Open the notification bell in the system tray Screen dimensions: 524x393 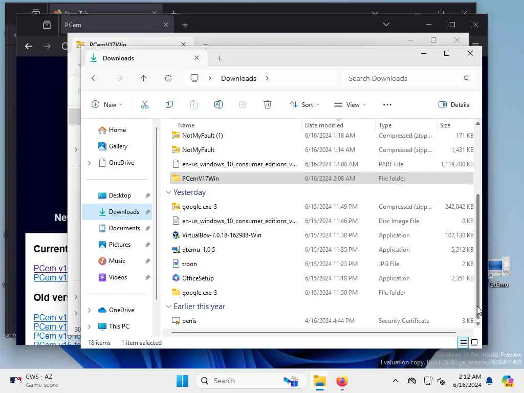coord(489,381)
